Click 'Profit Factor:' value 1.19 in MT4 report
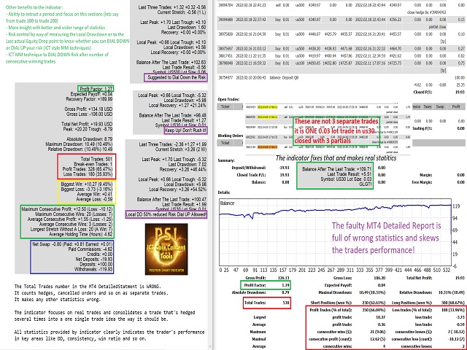This screenshot has width=467, height=350. [285, 285]
